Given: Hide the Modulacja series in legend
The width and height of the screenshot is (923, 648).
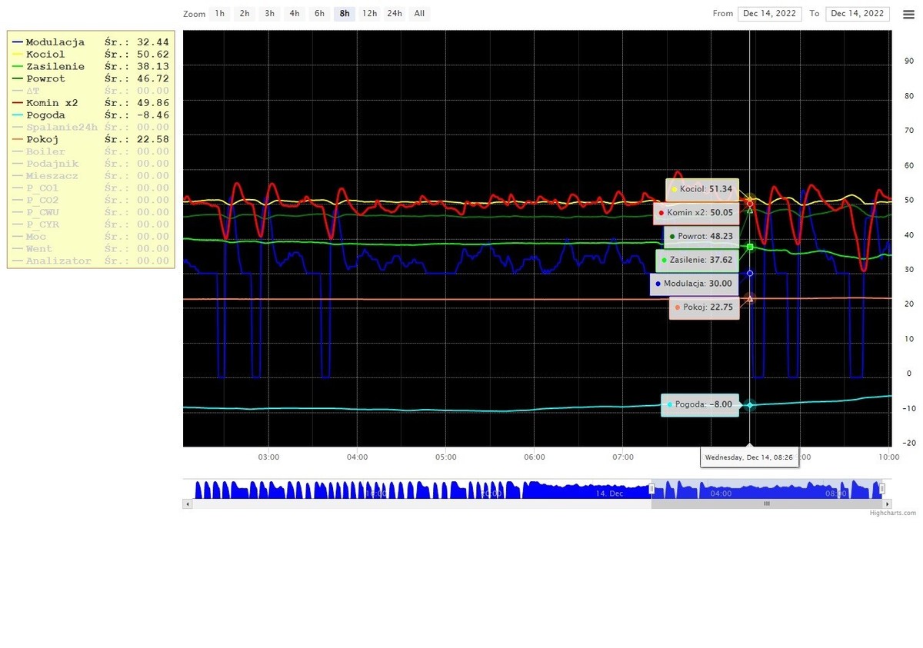Looking at the screenshot, I should (x=55, y=42).
